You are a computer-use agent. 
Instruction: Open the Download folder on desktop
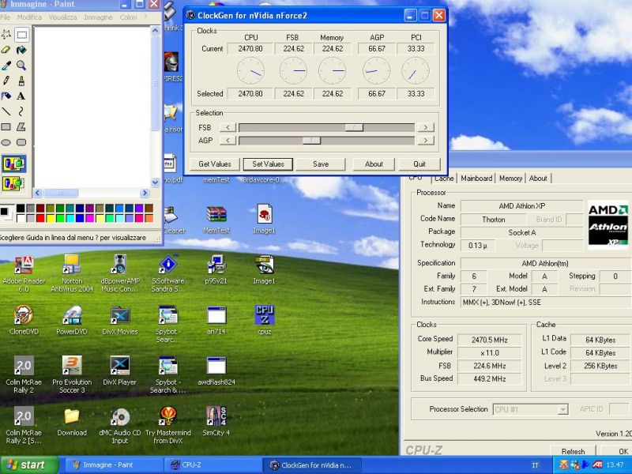[x=72, y=421]
